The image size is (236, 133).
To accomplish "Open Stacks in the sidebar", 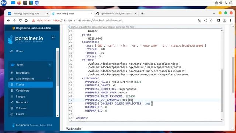I will (31, 85).
